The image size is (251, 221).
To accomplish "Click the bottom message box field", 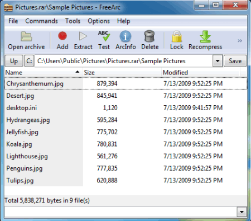I will [121, 212].
